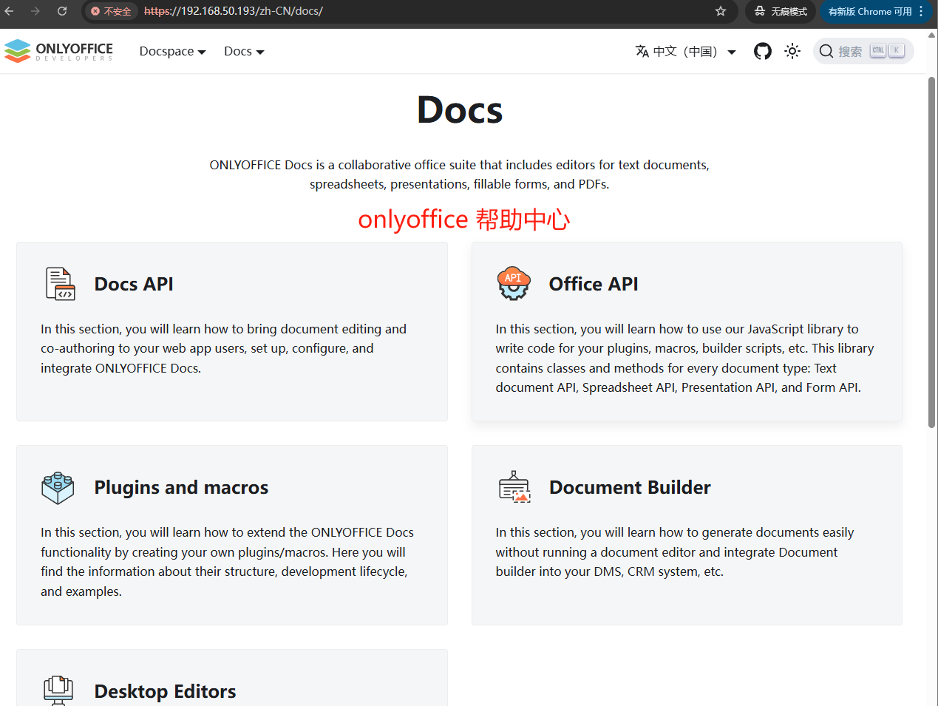Open the Docs API heading link
This screenshot has width=938, height=706.
pyautogui.click(x=134, y=284)
